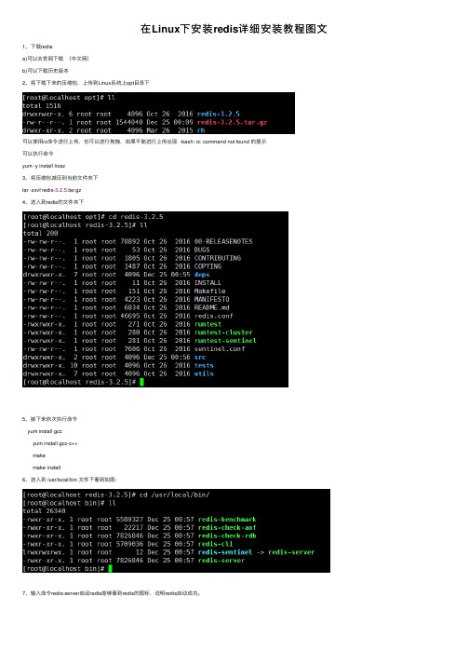Screen dimensions: 469x664
Task: Click the command 'make install'
Action: pyautogui.click(x=47, y=468)
